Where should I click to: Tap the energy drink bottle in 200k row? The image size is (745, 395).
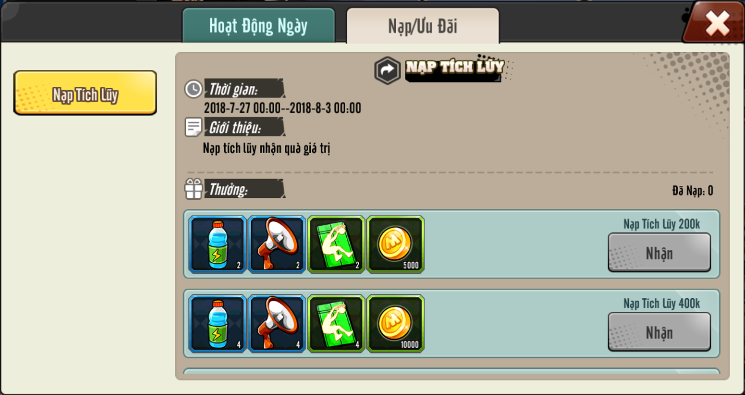[x=218, y=244]
